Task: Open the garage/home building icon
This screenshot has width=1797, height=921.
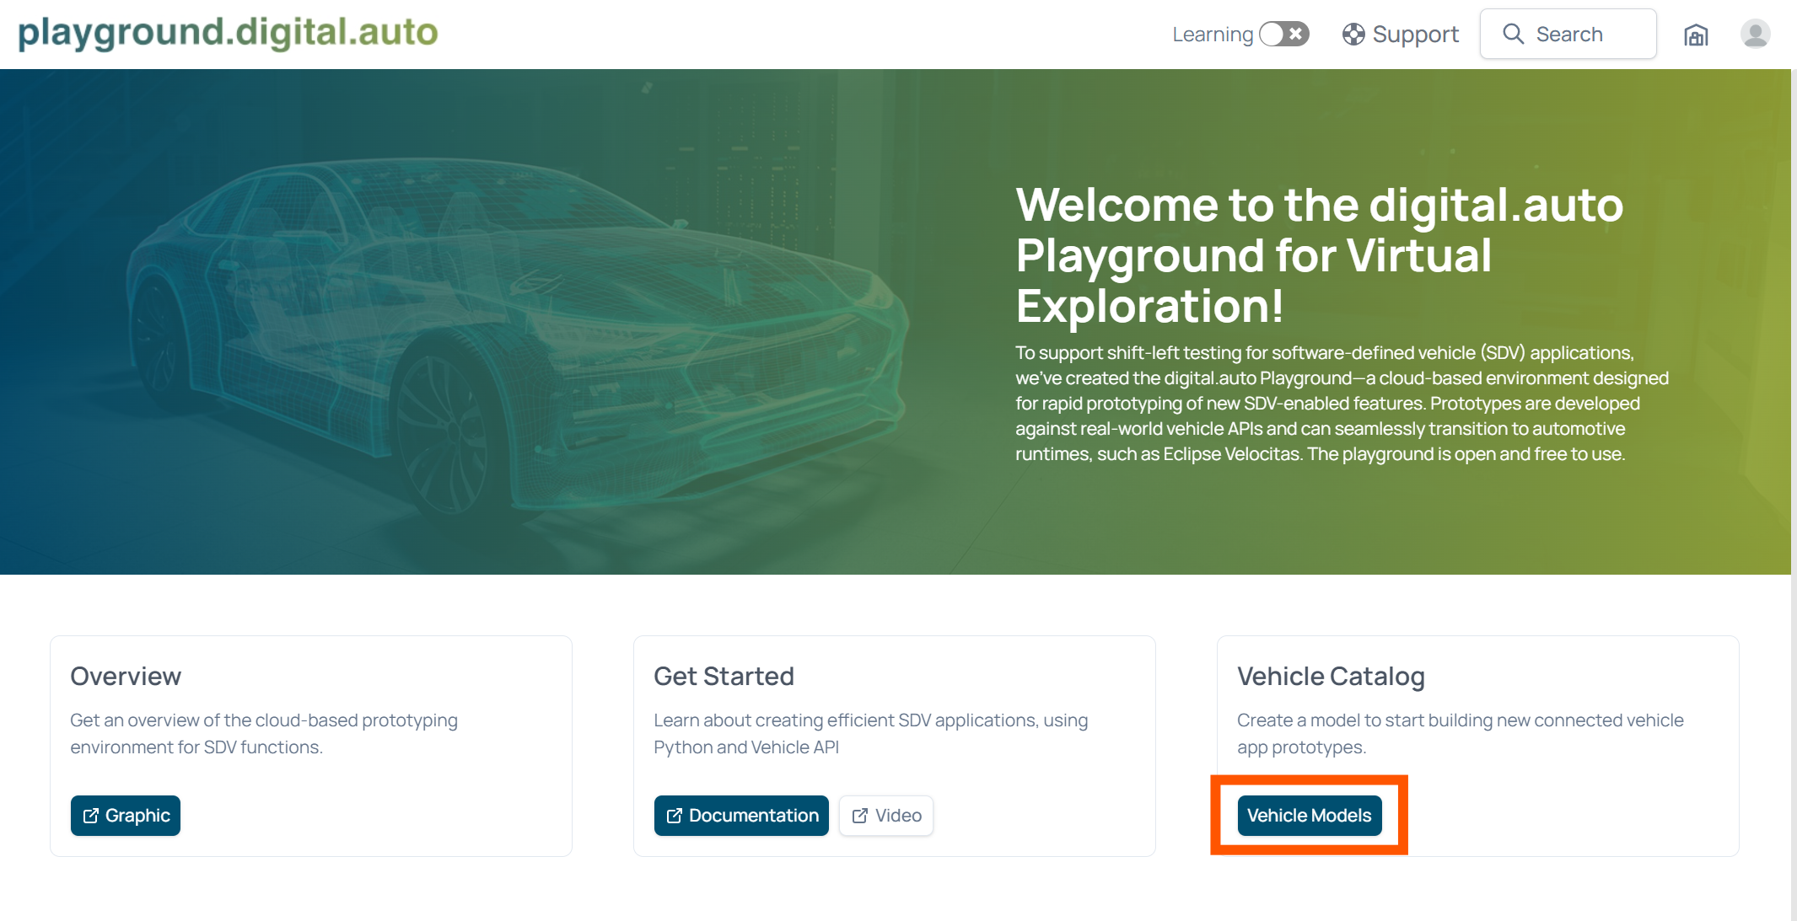Action: [1696, 35]
